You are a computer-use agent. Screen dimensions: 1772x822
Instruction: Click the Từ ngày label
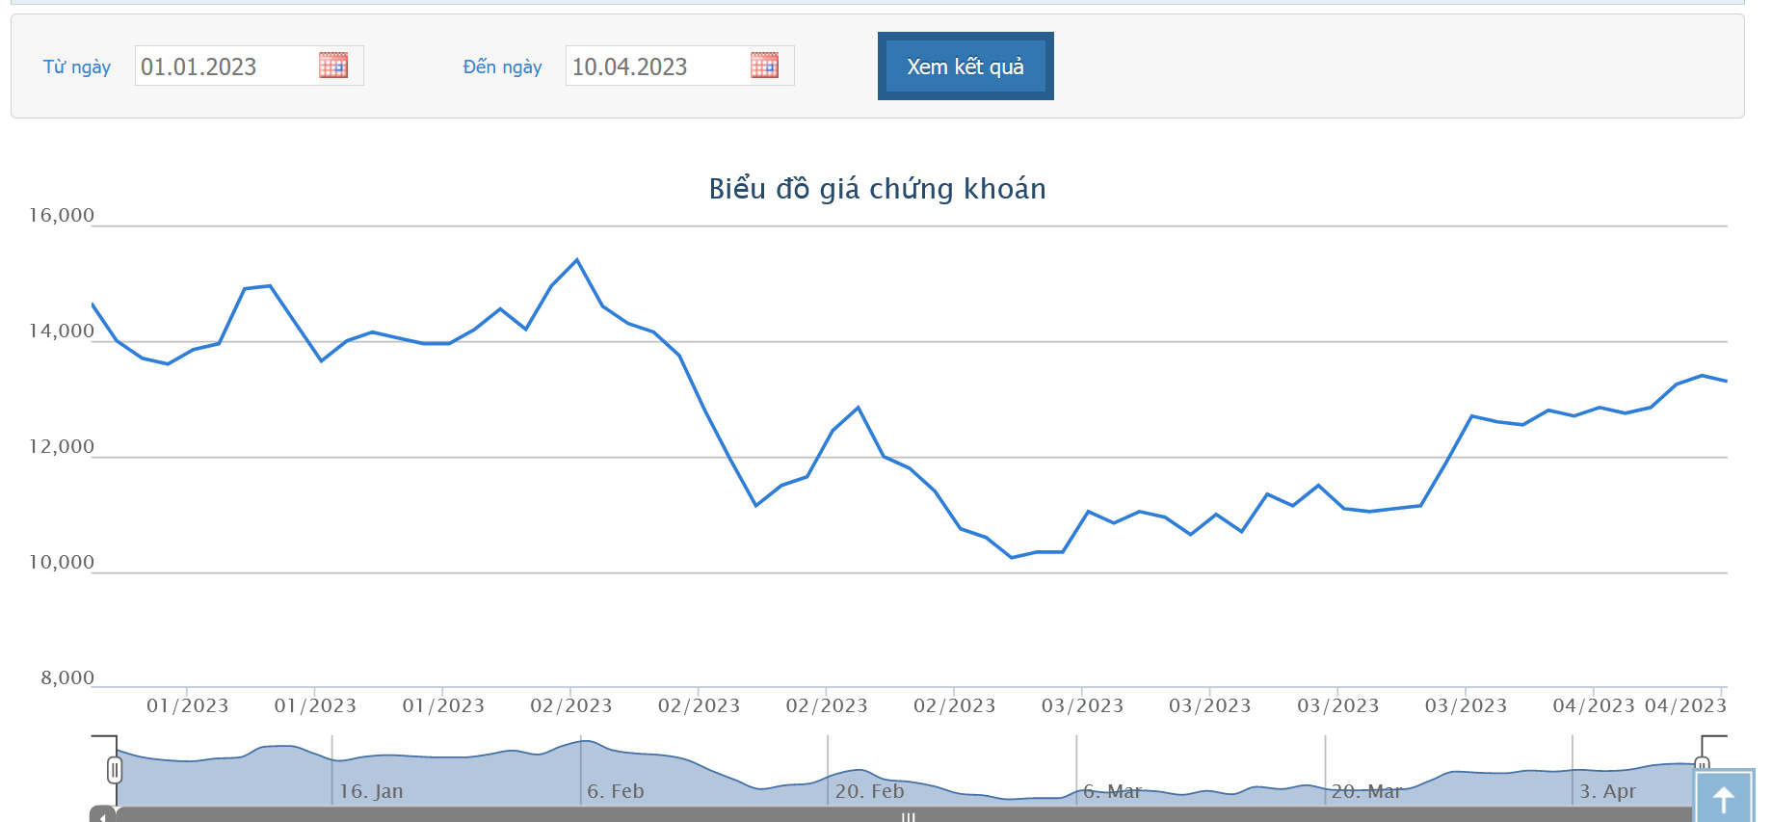77,66
